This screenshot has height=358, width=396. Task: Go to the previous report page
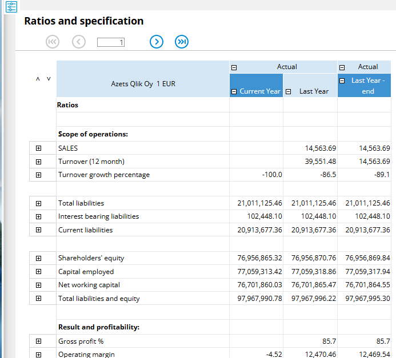[79, 42]
